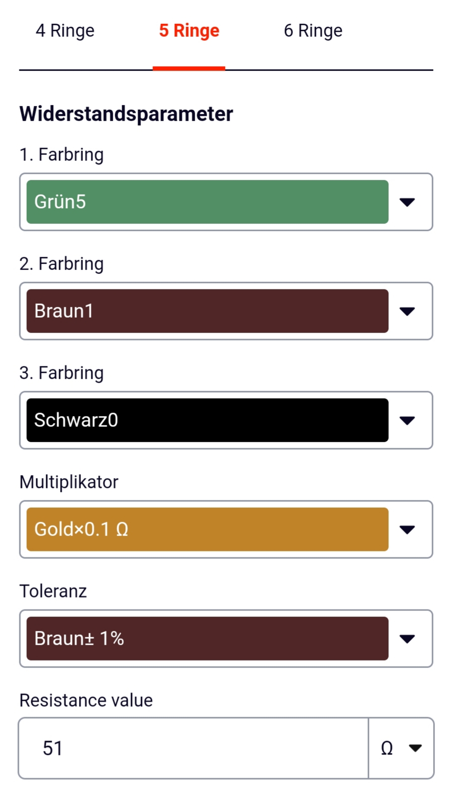This screenshot has height=803, width=452.
Task: Click the Multiplikator dropdown arrow
Action: coord(407,530)
